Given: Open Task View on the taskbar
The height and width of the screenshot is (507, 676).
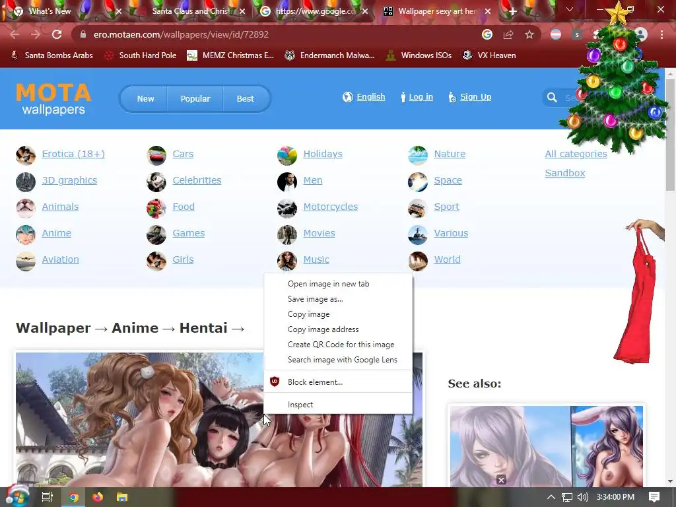Looking at the screenshot, I should pos(48,497).
